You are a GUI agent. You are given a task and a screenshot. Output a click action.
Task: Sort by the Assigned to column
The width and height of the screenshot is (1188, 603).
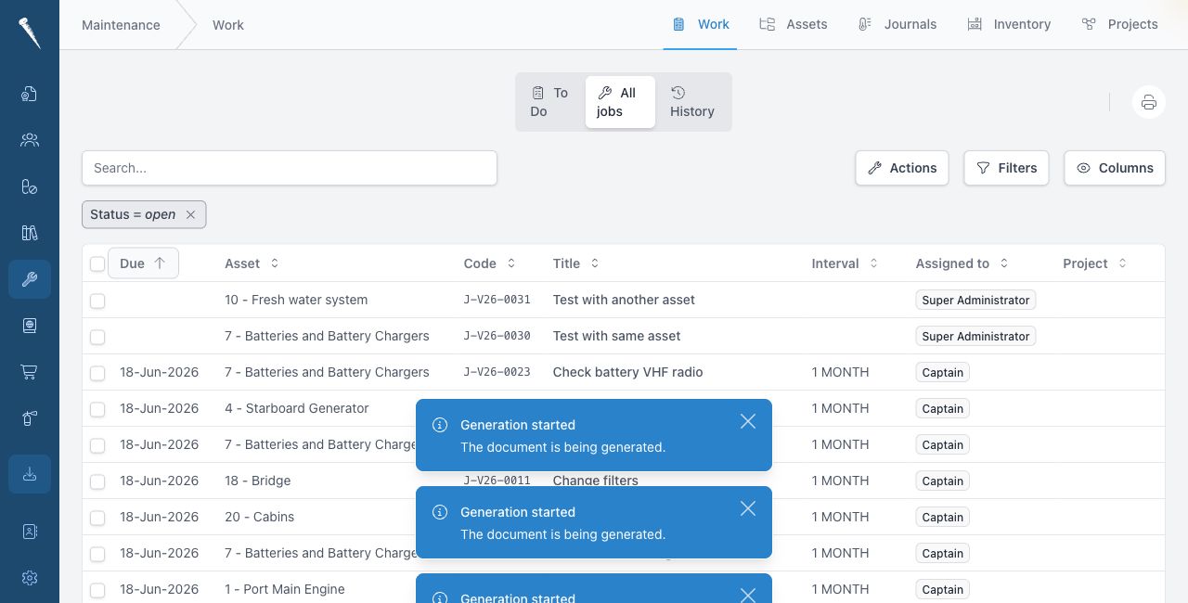(962, 263)
